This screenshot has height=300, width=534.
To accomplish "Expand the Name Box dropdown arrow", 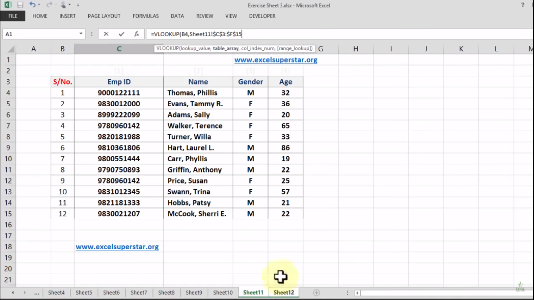I will 81,34.
